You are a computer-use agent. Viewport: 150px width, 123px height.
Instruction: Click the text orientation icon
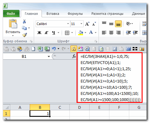point(128,24)
